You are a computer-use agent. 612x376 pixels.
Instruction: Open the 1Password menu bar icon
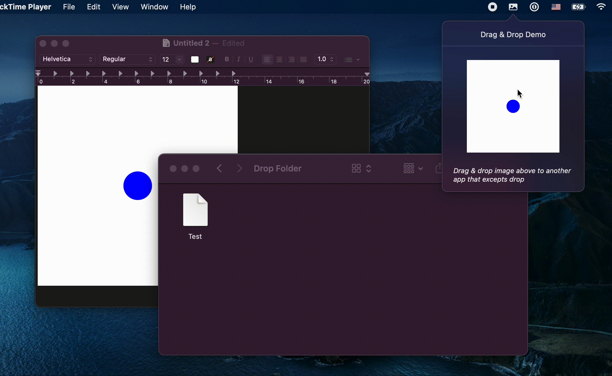[x=534, y=7]
